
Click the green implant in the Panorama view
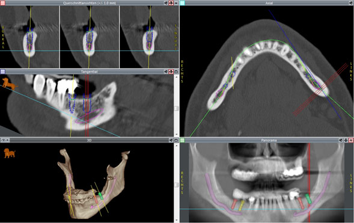[x=308, y=198]
